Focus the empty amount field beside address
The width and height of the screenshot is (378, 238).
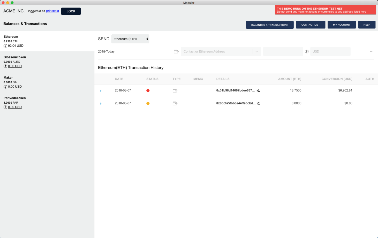[x=283, y=51]
